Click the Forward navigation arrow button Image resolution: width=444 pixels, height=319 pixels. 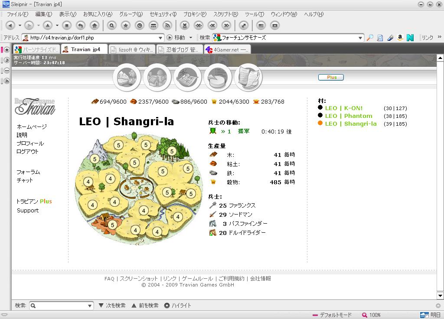[x=29, y=26]
